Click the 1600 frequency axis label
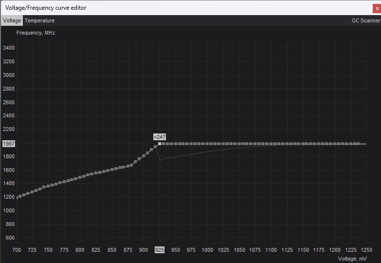The image size is (381, 263). [x=9, y=170]
